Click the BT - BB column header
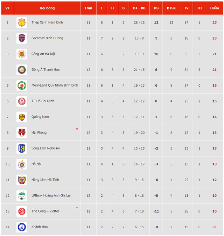The height and width of the screenshot is (236, 224). click(139, 8)
